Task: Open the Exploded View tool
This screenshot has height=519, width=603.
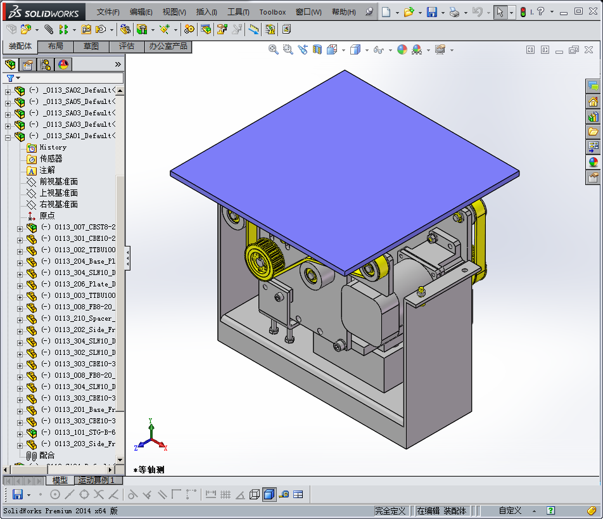Action: [222, 29]
